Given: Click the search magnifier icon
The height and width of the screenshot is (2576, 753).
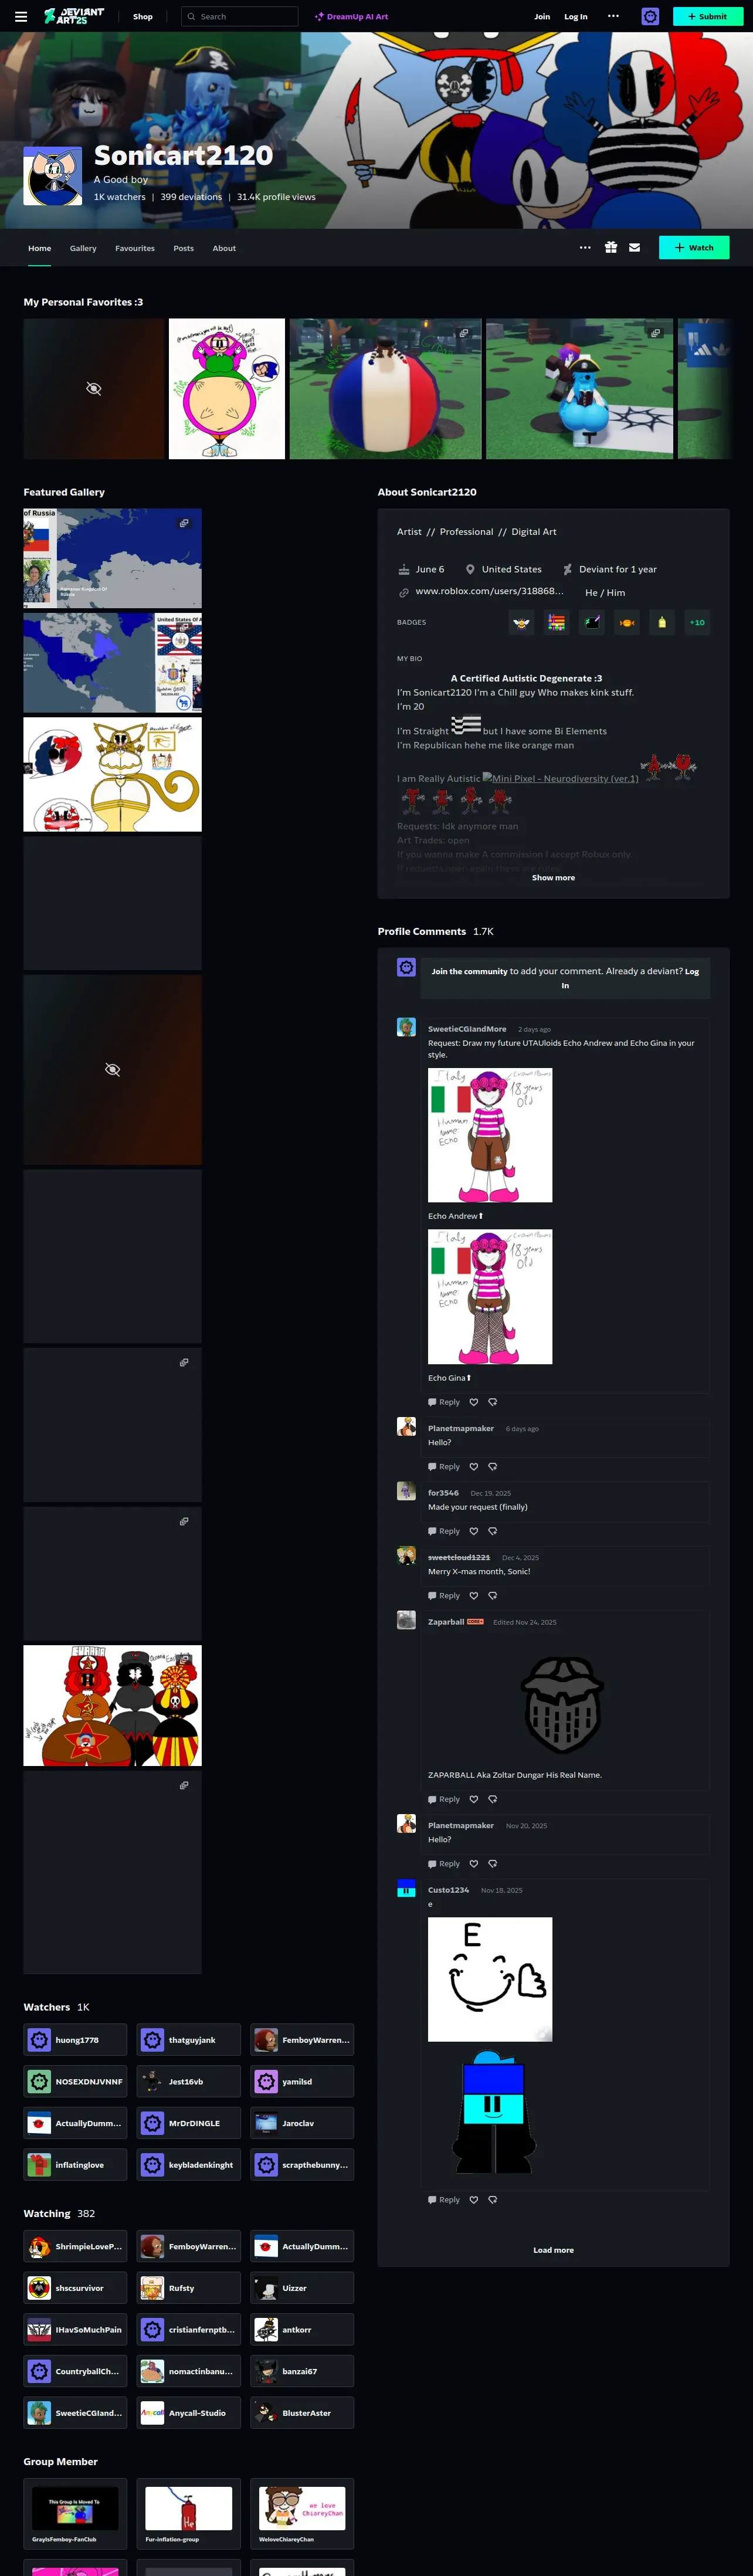Looking at the screenshot, I should point(191,16).
